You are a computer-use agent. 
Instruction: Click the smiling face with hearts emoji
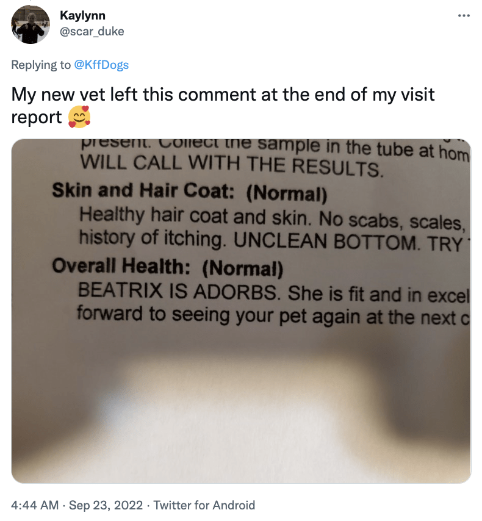(79, 117)
